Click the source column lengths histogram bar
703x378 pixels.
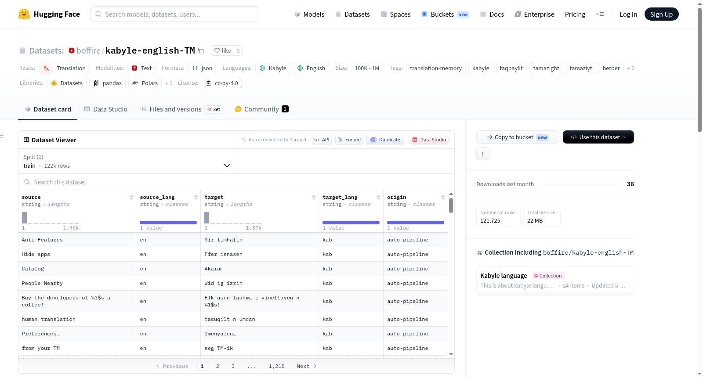tap(25, 217)
